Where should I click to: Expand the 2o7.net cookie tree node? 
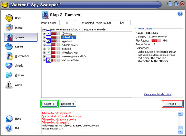coord(44,60)
